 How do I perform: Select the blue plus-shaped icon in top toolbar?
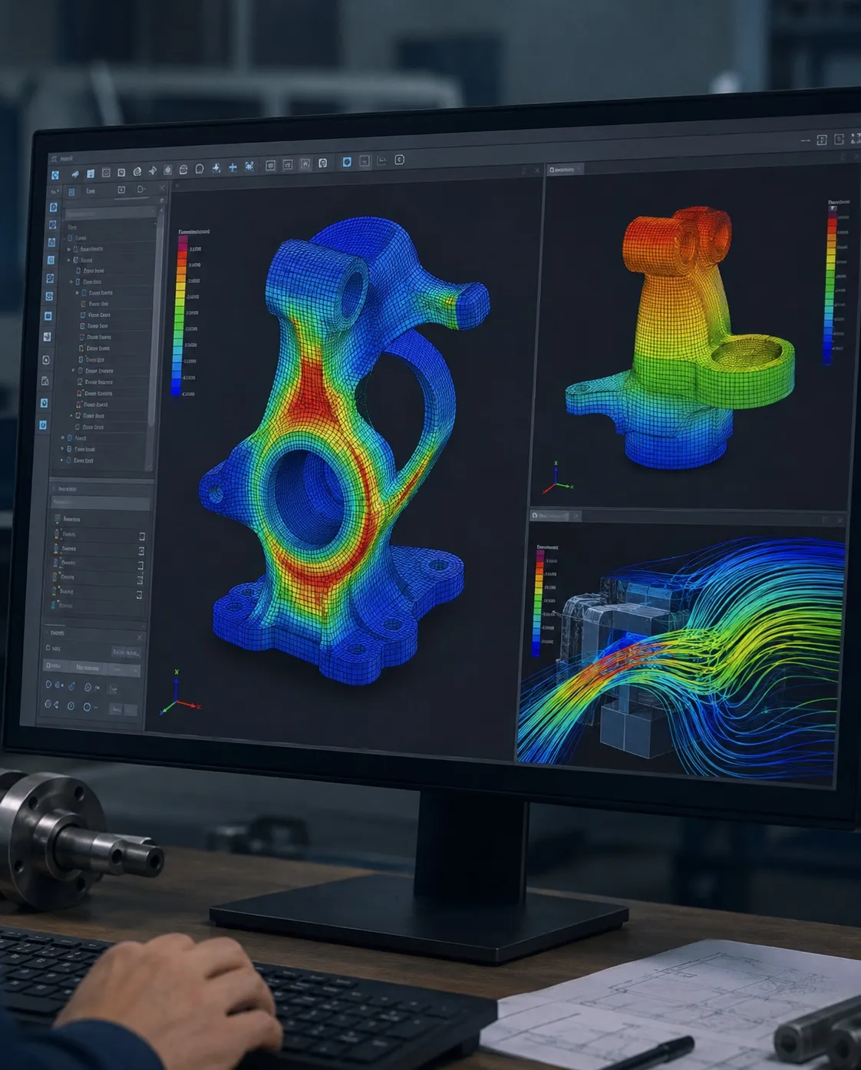233,167
